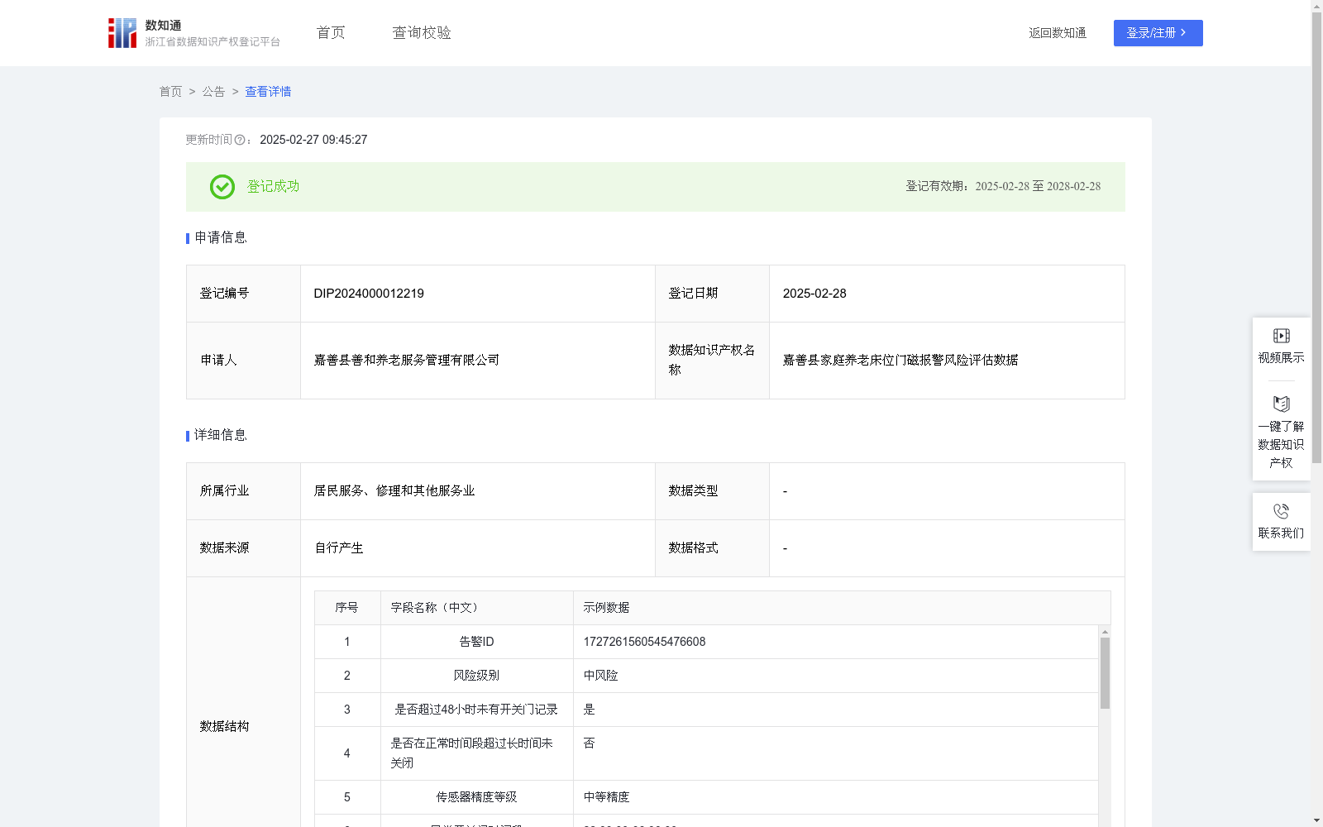The height and width of the screenshot is (827, 1323).
Task: Click the 示例数据 column header
Action: [x=606, y=608]
